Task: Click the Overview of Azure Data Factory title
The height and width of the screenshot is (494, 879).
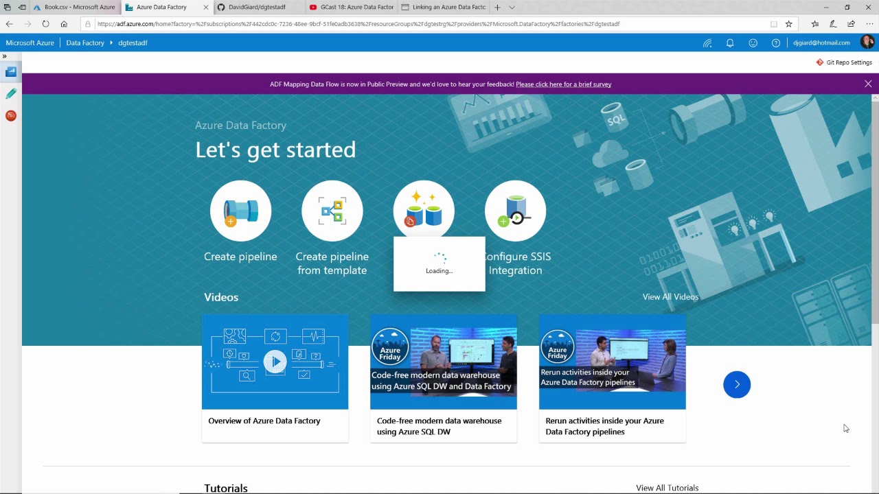Action: tap(264, 421)
